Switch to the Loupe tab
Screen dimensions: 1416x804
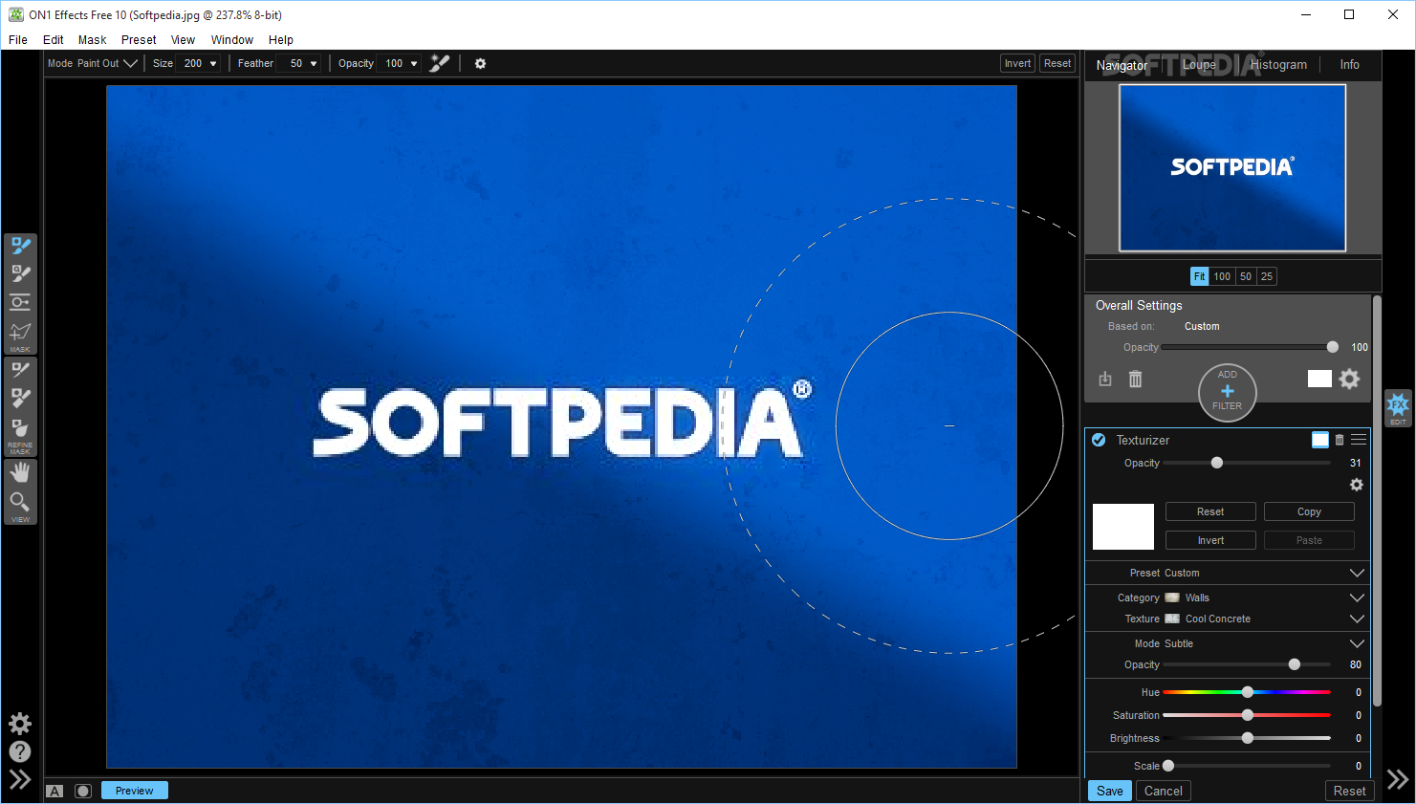(1199, 65)
